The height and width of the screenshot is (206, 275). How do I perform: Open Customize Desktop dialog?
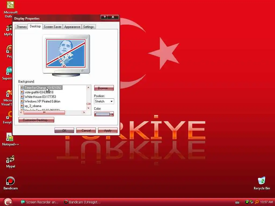(x=36, y=120)
